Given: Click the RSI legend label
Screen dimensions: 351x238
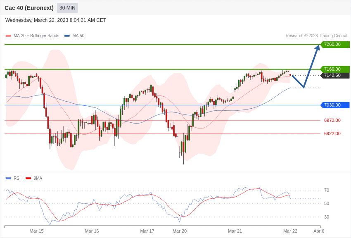Looking at the screenshot, I should (17, 178).
